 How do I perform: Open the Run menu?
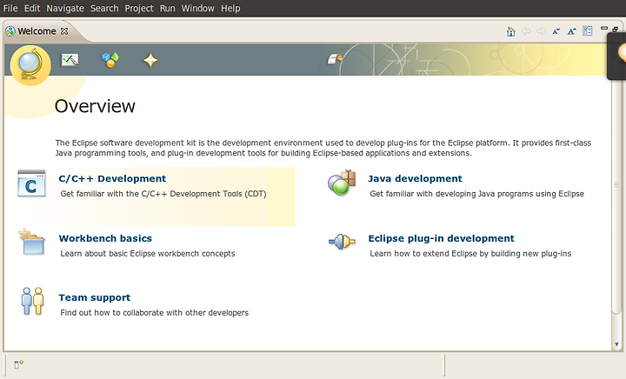click(x=167, y=8)
